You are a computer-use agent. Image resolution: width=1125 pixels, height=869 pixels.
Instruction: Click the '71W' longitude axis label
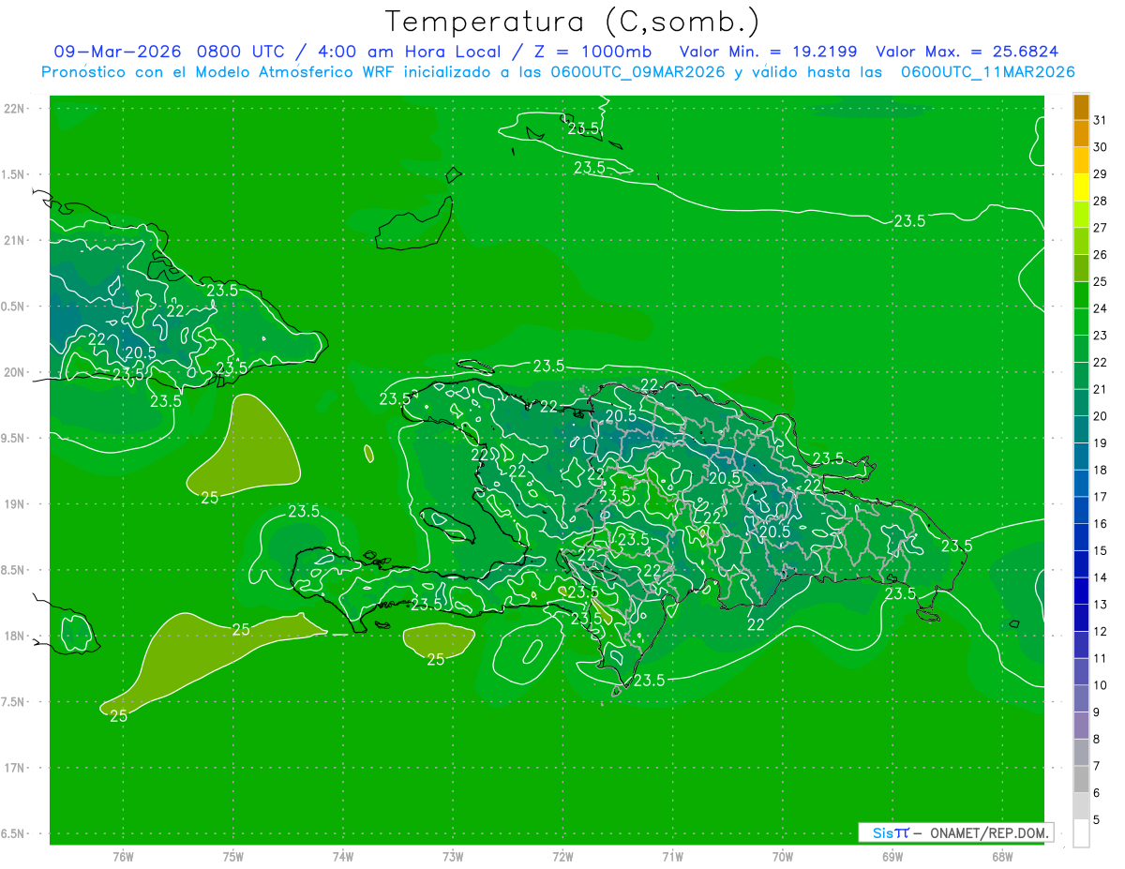coord(672,856)
